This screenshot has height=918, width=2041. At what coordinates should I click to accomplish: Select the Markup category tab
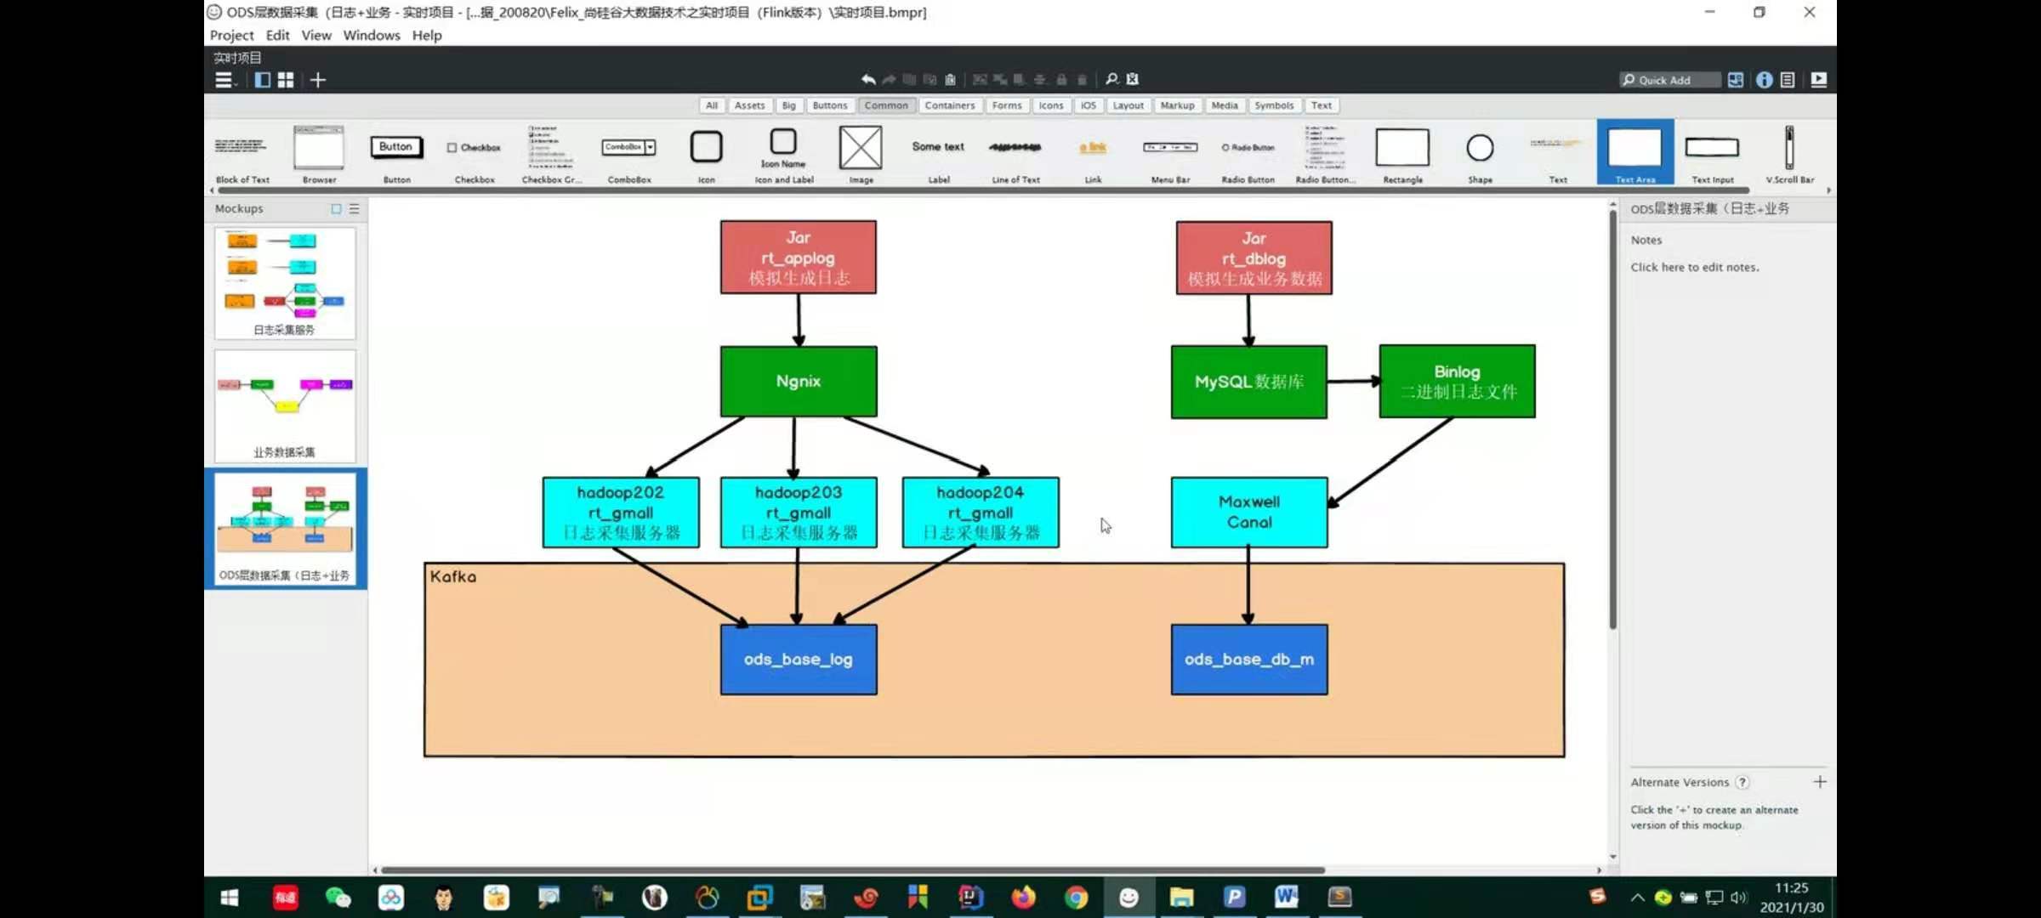(x=1178, y=105)
